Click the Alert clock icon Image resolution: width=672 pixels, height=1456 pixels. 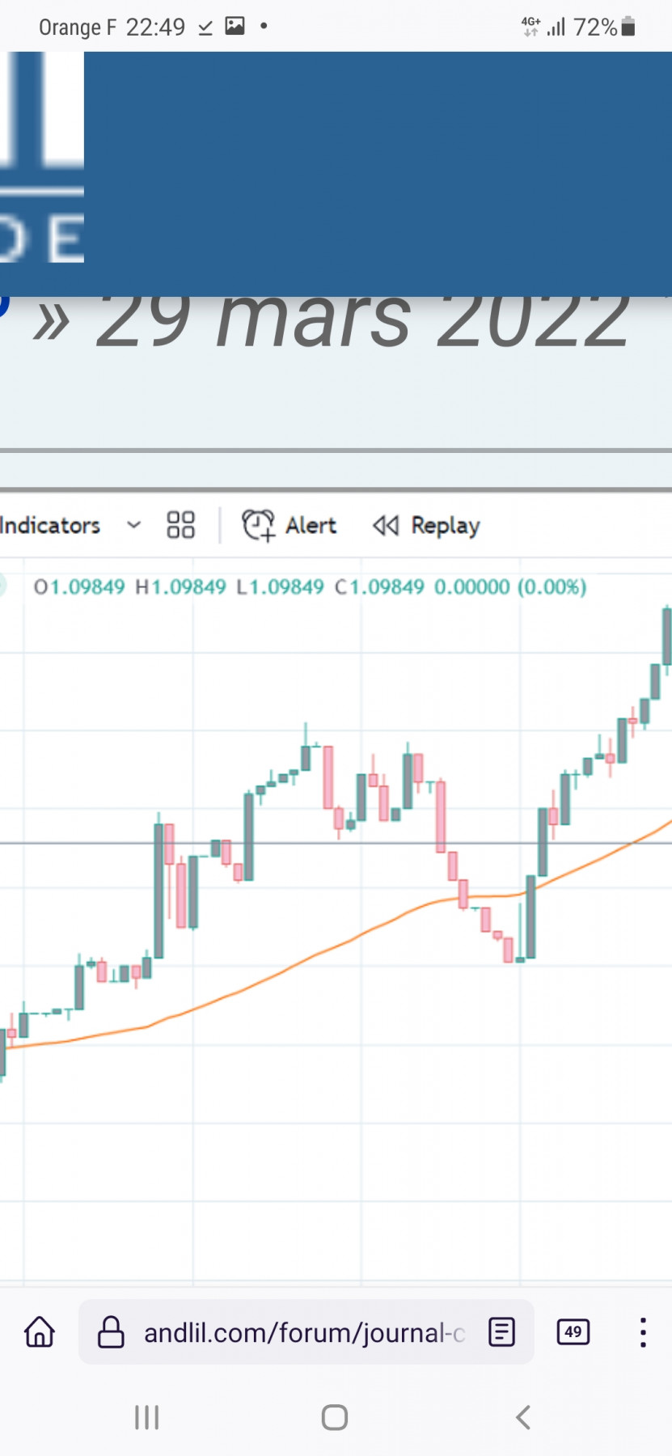(x=258, y=525)
